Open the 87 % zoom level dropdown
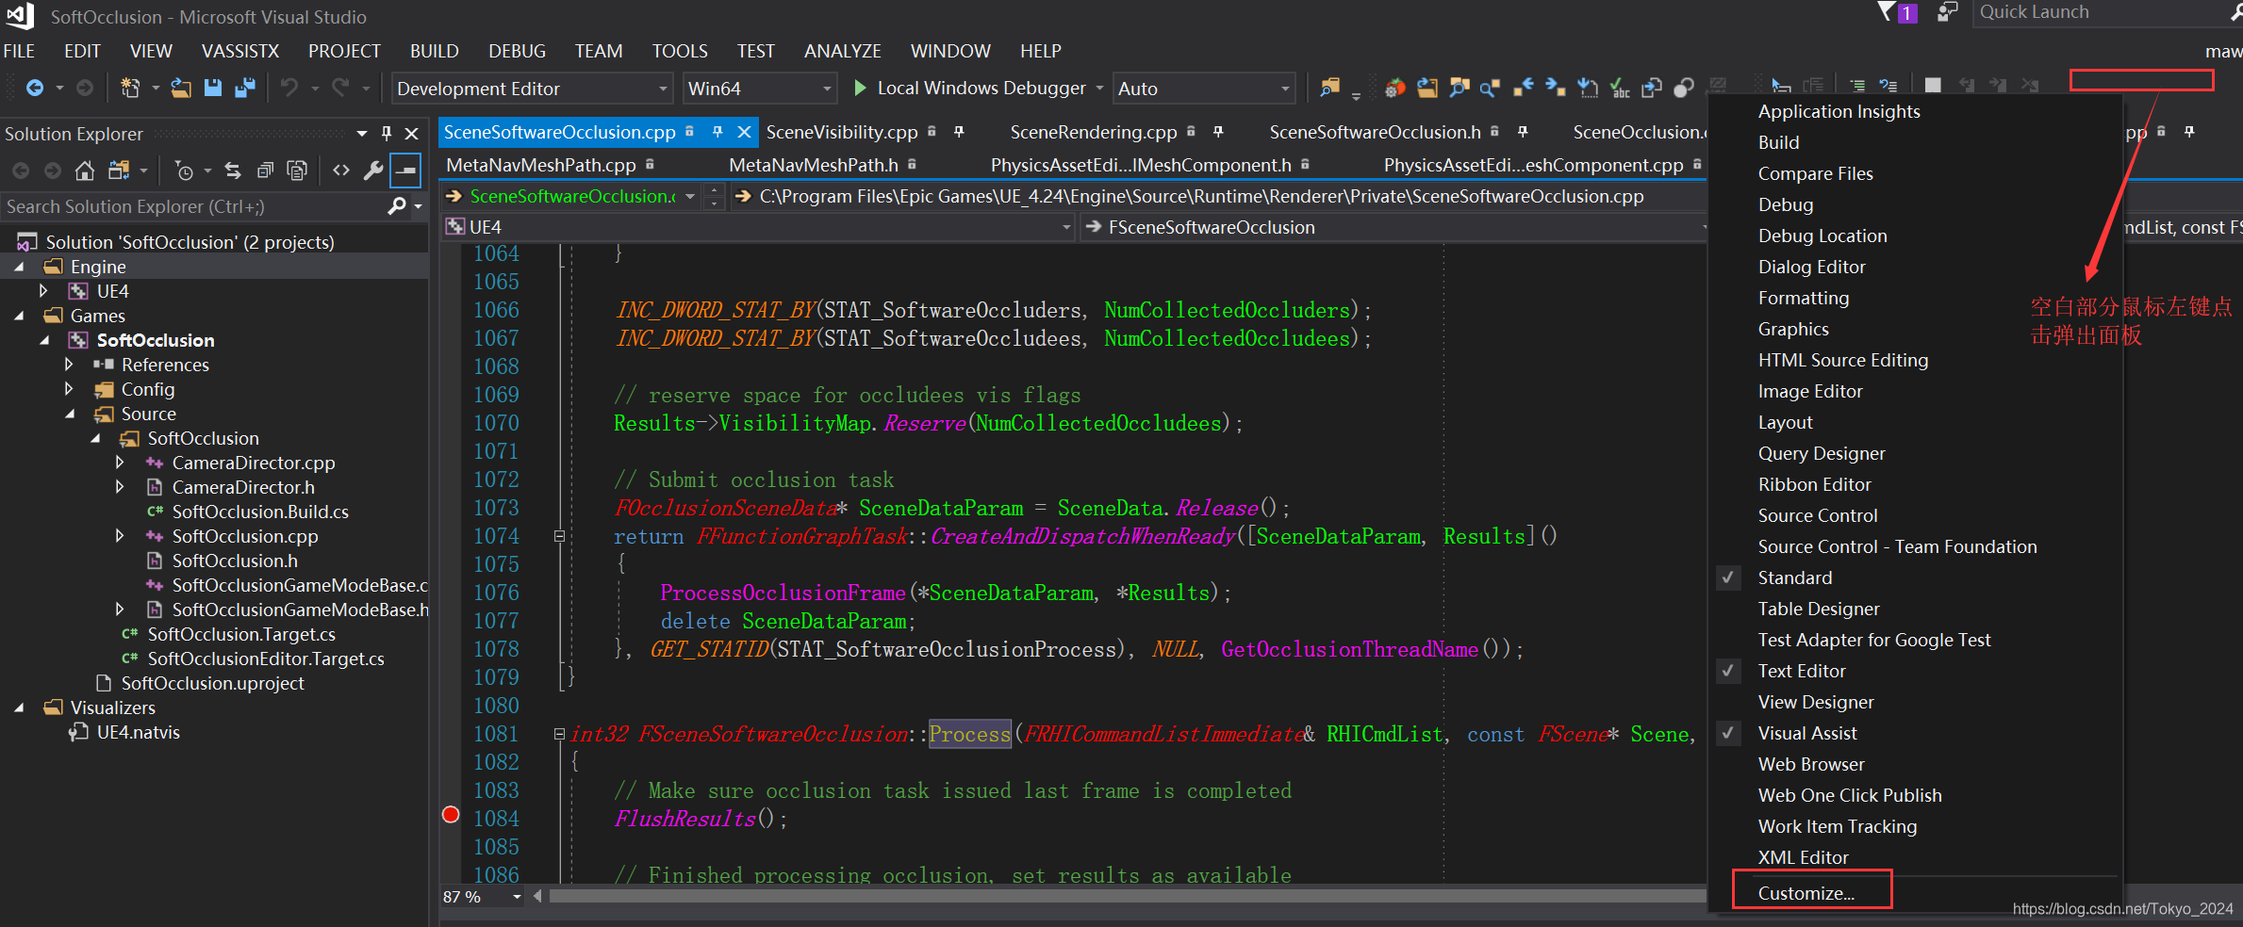The height and width of the screenshot is (927, 2243). click(x=517, y=896)
